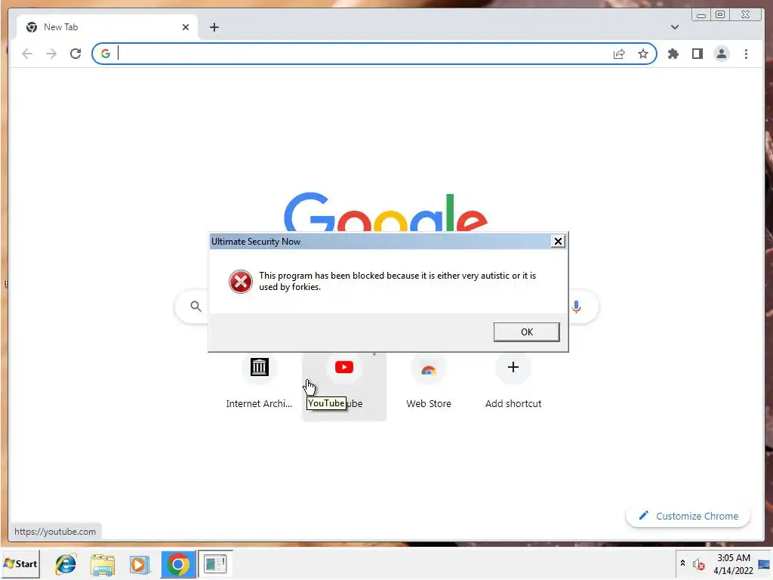The image size is (773, 580).
Task: Click the Customize Chrome button
Action: (x=688, y=516)
